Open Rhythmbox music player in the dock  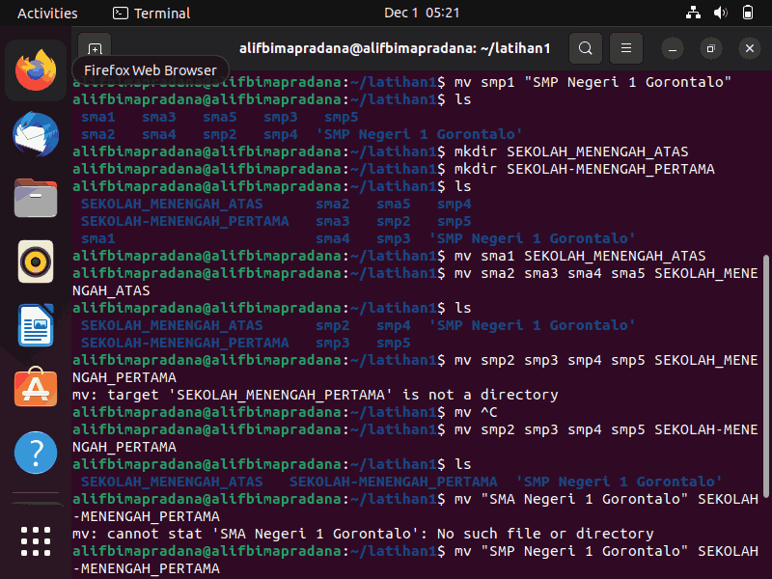[x=36, y=262]
